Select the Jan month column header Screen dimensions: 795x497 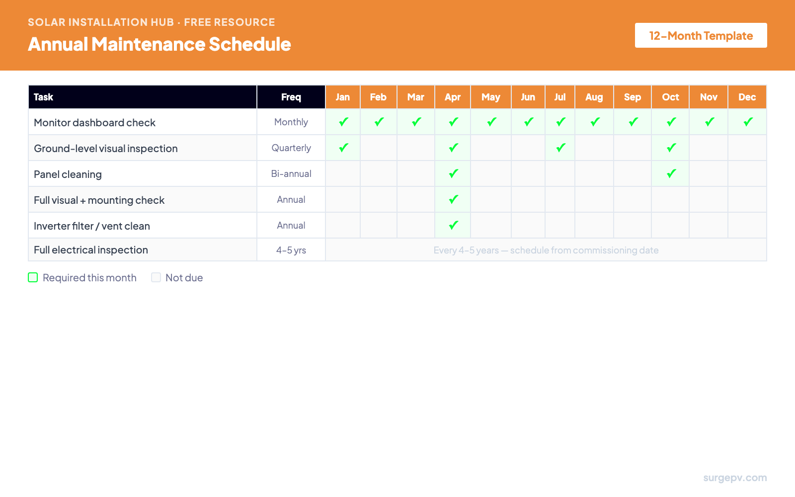[343, 97]
